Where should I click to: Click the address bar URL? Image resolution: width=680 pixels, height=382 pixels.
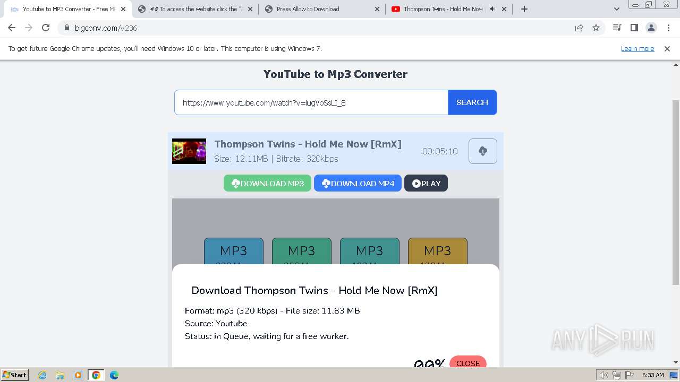tap(106, 28)
